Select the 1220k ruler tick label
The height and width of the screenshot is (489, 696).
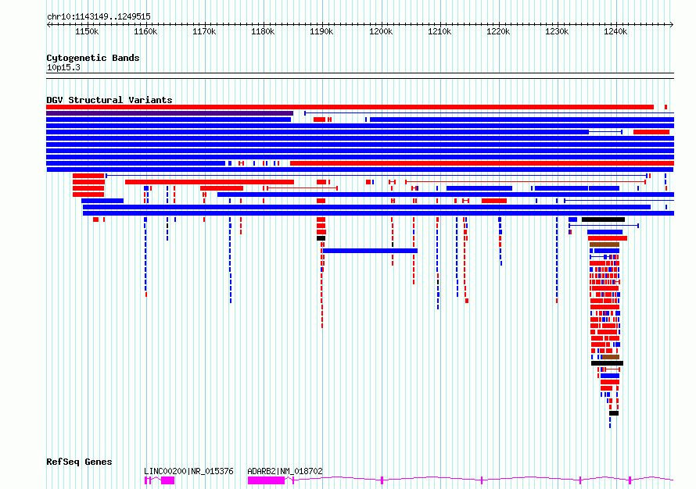[x=498, y=32]
